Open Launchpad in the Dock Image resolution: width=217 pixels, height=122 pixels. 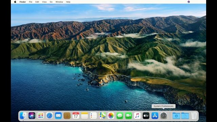pos(41,116)
